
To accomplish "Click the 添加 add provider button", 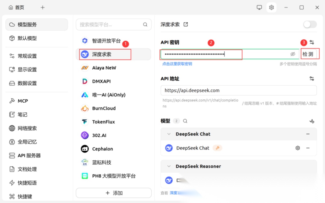I will click(113, 193).
